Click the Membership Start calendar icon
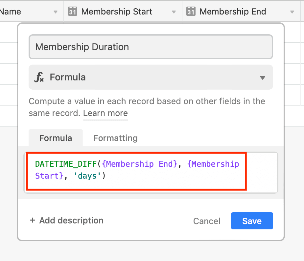The width and height of the screenshot is (304, 261). (x=73, y=12)
